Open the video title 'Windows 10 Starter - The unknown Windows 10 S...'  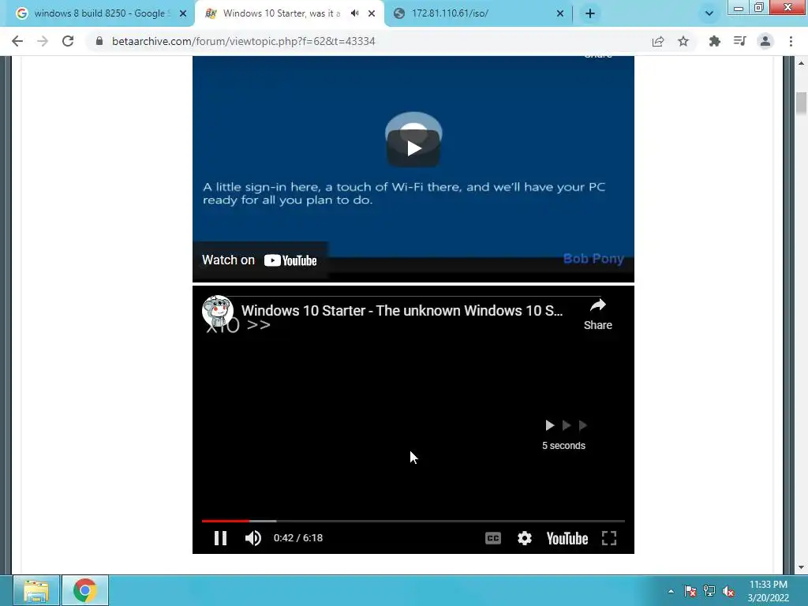pos(402,310)
